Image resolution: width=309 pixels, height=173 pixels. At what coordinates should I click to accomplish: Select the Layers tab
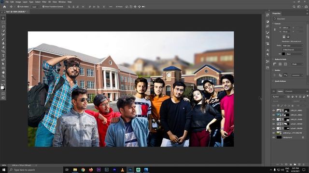click(280, 91)
